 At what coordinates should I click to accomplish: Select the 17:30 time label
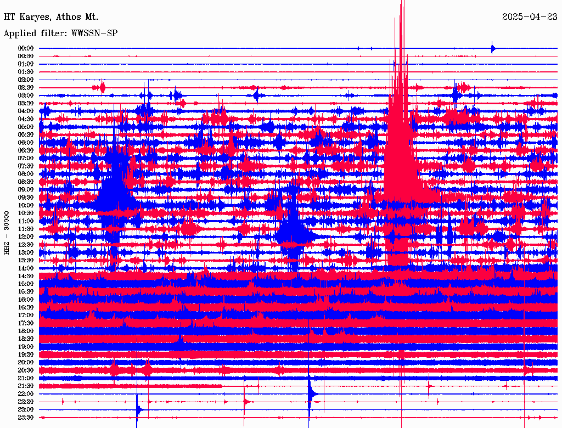[x=26, y=323]
